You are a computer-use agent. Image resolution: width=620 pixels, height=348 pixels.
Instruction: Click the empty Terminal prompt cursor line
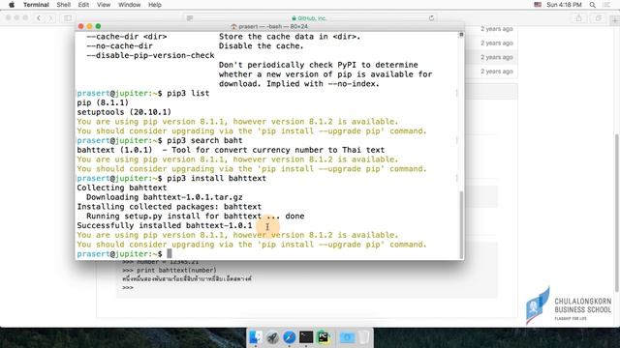point(124,254)
